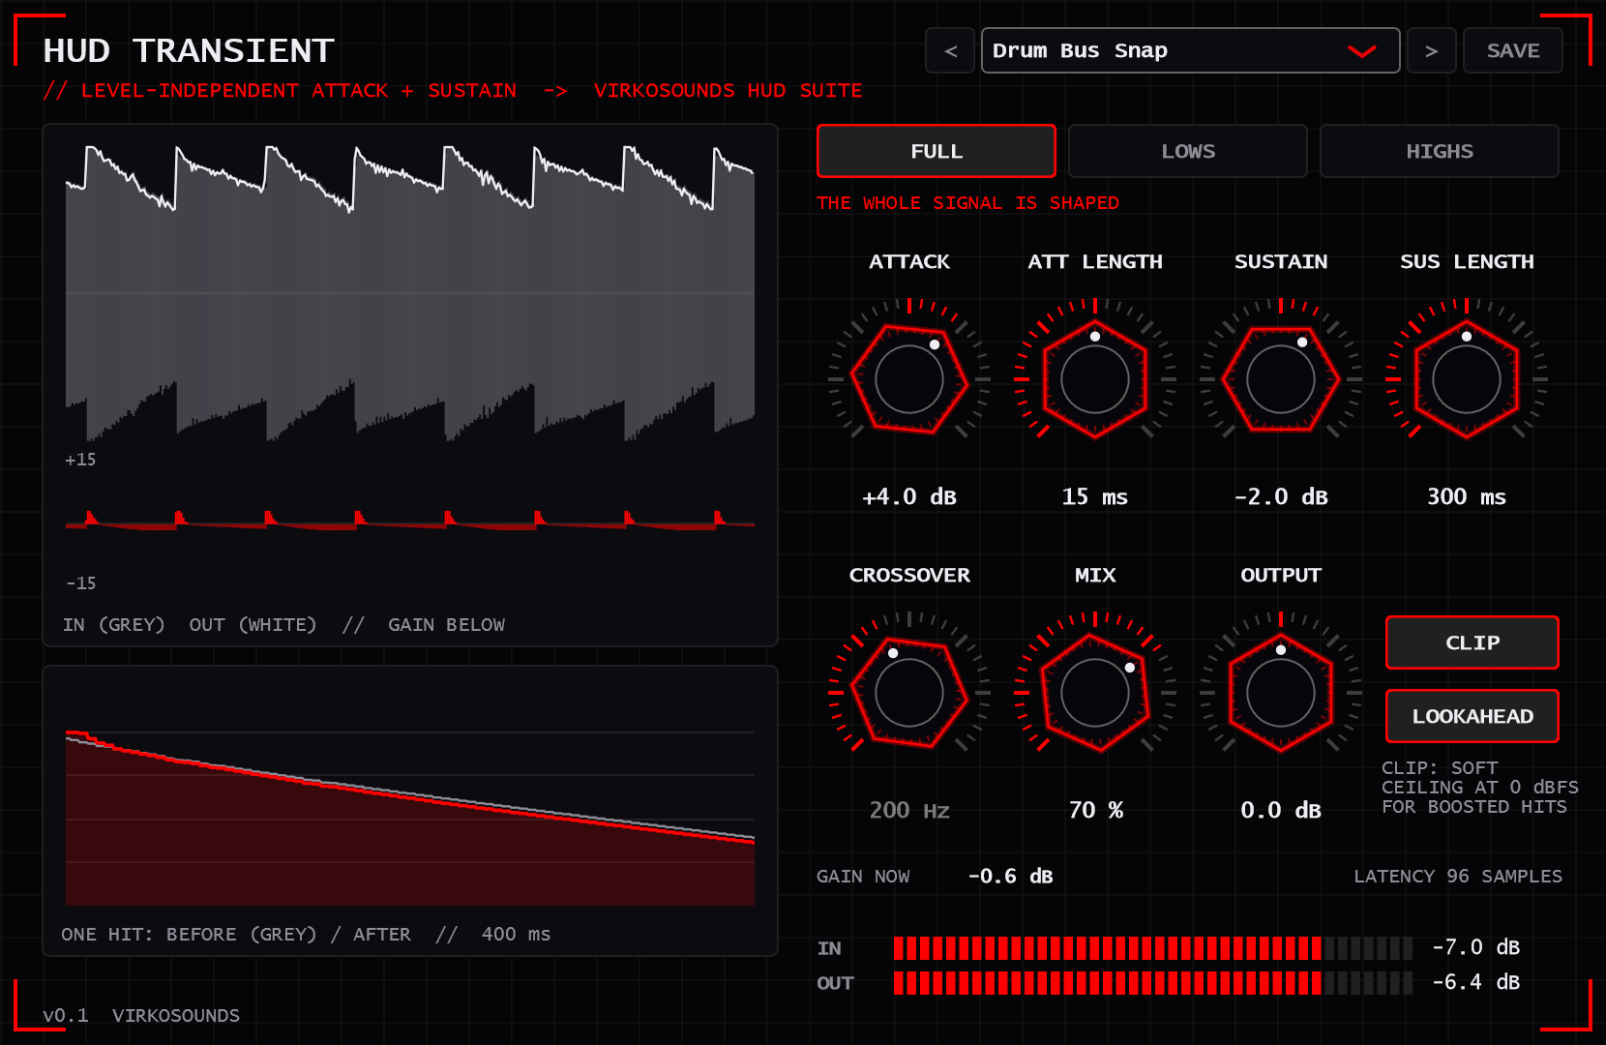Click the ATT LENGTH knob
This screenshot has width=1606, height=1045.
click(1095, 379)
